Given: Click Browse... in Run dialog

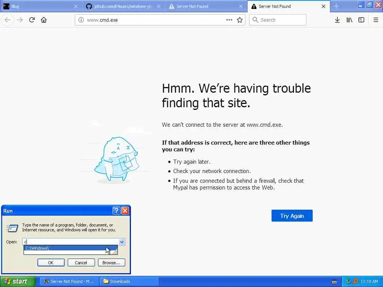Looking at the screenshot, I should pos(111,263).
